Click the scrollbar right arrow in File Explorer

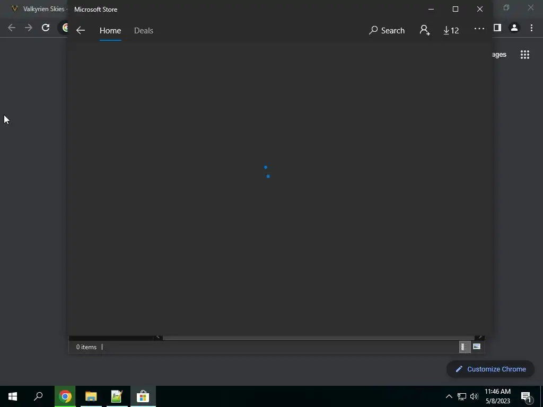coord(479,338)
